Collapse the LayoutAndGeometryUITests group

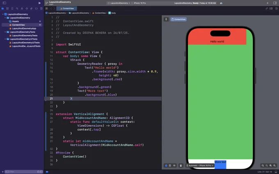pyautogui.click(x=5, y=39)
